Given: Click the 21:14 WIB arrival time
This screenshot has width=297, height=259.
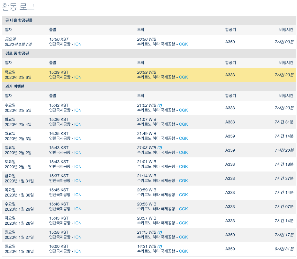Looking at the screenshot, I should click(x=147, y=176).
